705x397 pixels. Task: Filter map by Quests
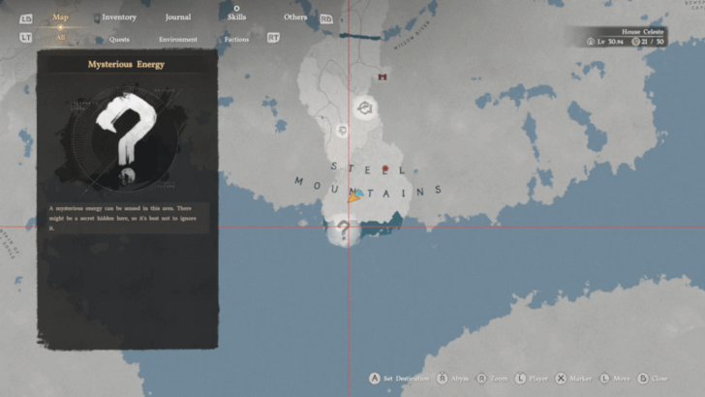pyautogui.click(x=120, y=40)
